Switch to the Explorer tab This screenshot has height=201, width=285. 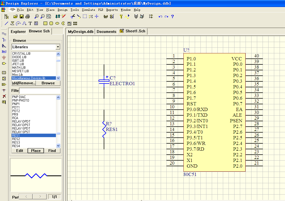click(x=18, y=32)
